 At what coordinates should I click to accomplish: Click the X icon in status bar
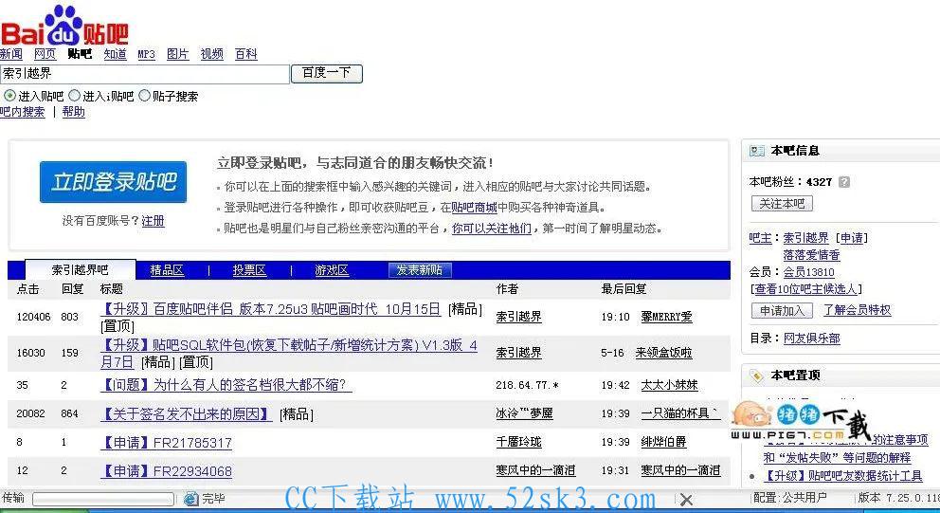pos(686,499)
